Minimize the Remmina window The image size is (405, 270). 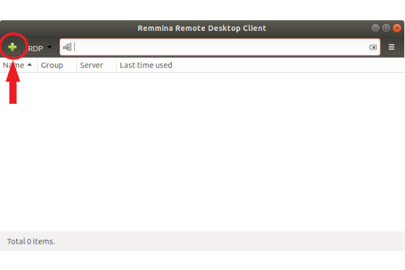[375, 28]
